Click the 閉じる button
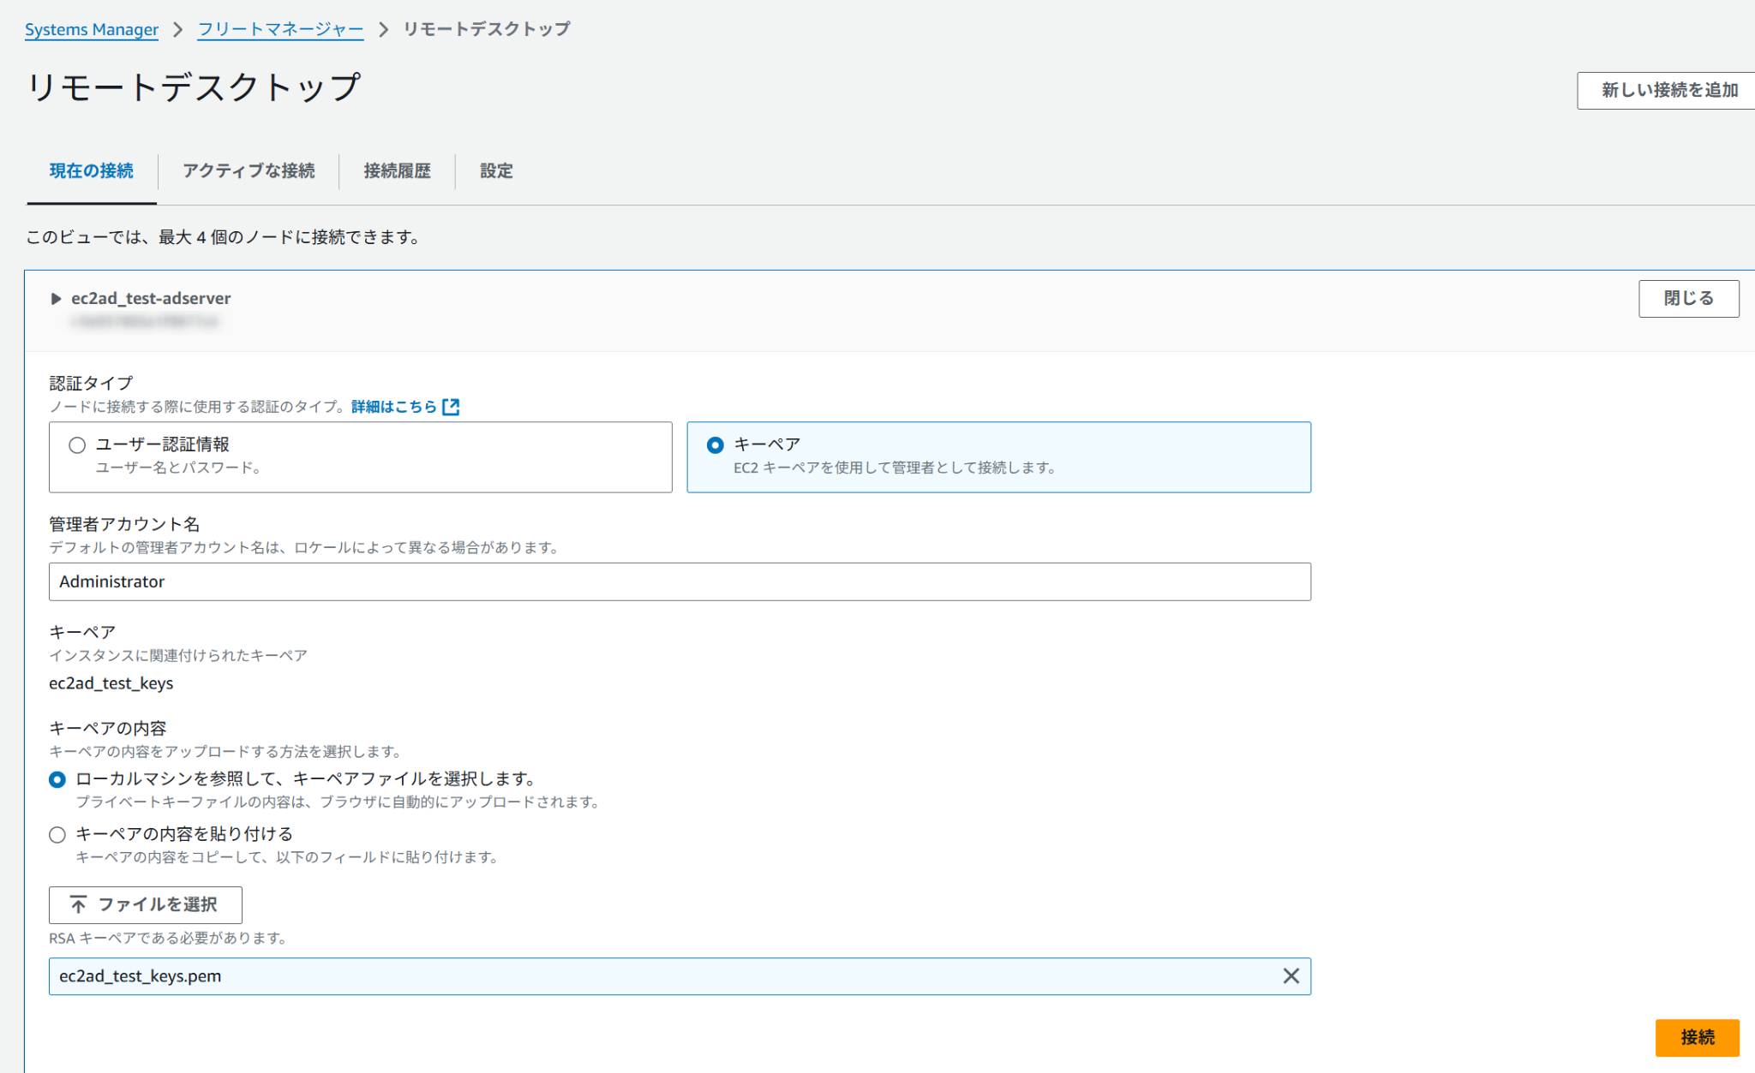Screen dimensions: 1755x1073 (x=1688, y=299)
